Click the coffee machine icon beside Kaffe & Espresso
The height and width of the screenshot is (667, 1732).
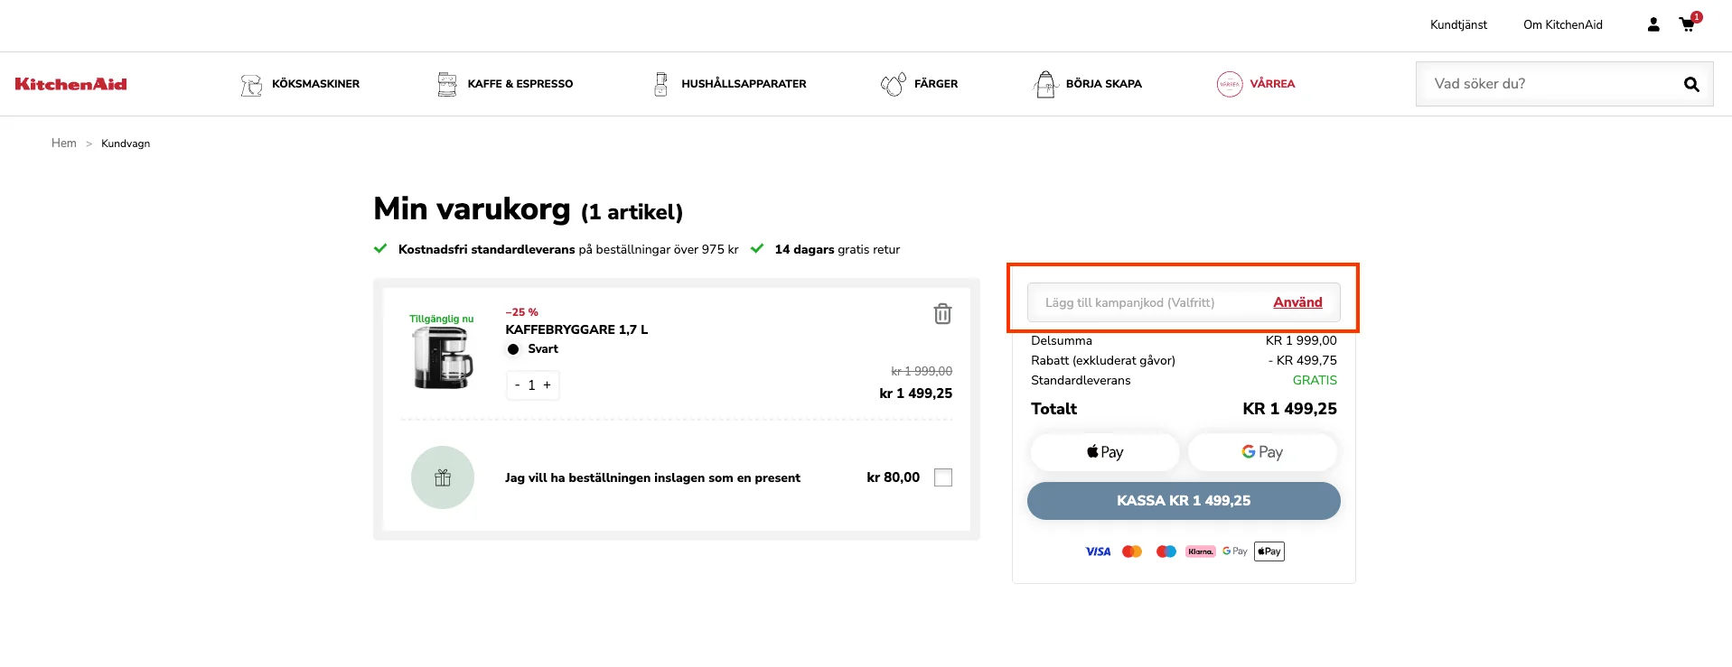[x=447, y=84]
